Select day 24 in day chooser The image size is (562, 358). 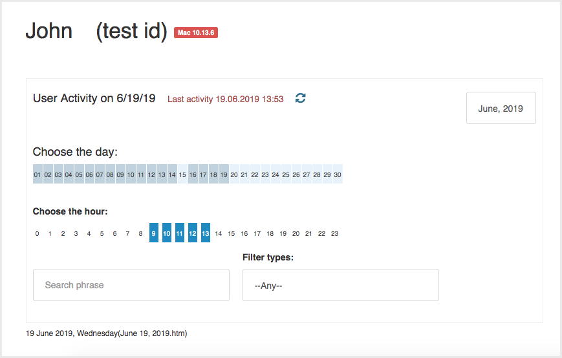pos(276,174)
